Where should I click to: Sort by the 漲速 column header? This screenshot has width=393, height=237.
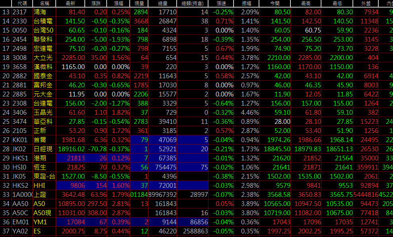pyautogui.click(x=221, y=4)
